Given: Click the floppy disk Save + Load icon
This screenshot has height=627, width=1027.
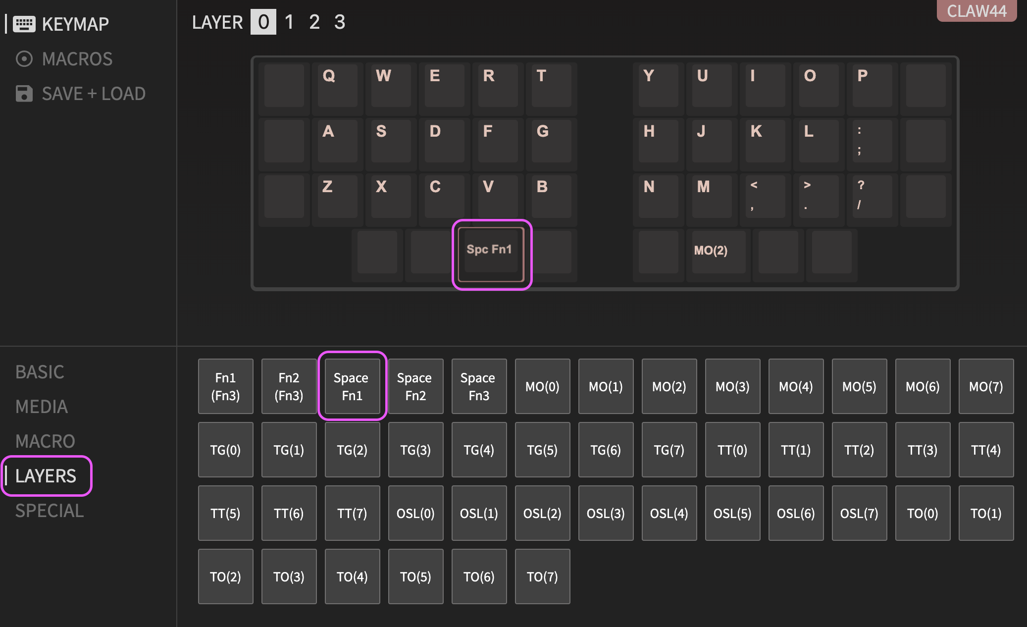Looking at the screenshot, I should [24, 94].
